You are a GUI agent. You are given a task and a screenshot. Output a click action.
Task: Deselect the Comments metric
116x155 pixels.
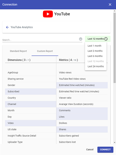[82, 111]
